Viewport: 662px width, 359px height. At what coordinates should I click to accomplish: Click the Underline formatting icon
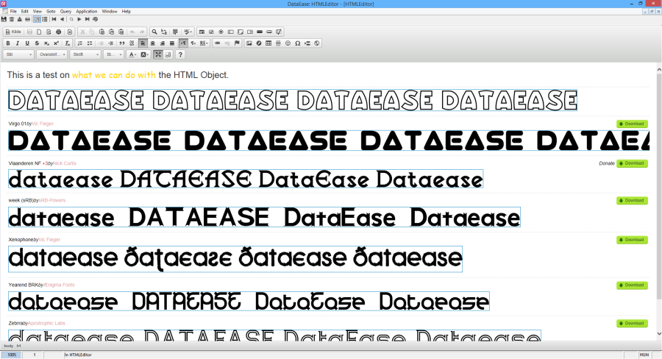pos(27,43)
